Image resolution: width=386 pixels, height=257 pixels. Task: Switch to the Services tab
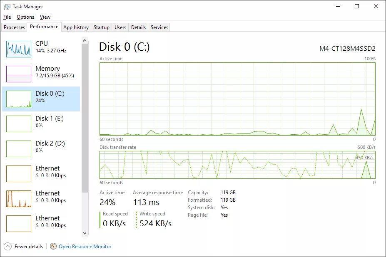click(x=159, y=27)
